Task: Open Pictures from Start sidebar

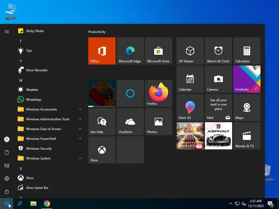Action: tap(7, 165)
